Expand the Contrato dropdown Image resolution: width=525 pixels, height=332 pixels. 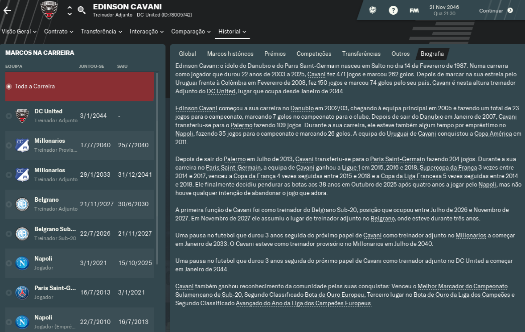pyautogui.click(x=58, y=32)
